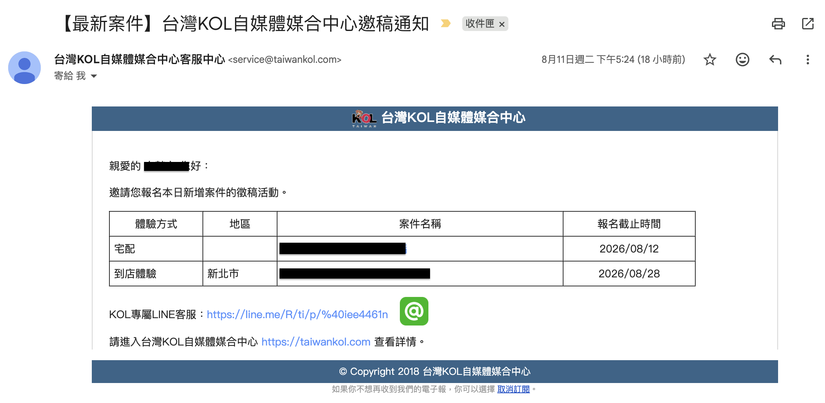Click the 取消訂閱 unsubscribe link
This screenshot has height=403, width=825.
tap(513, 389)
